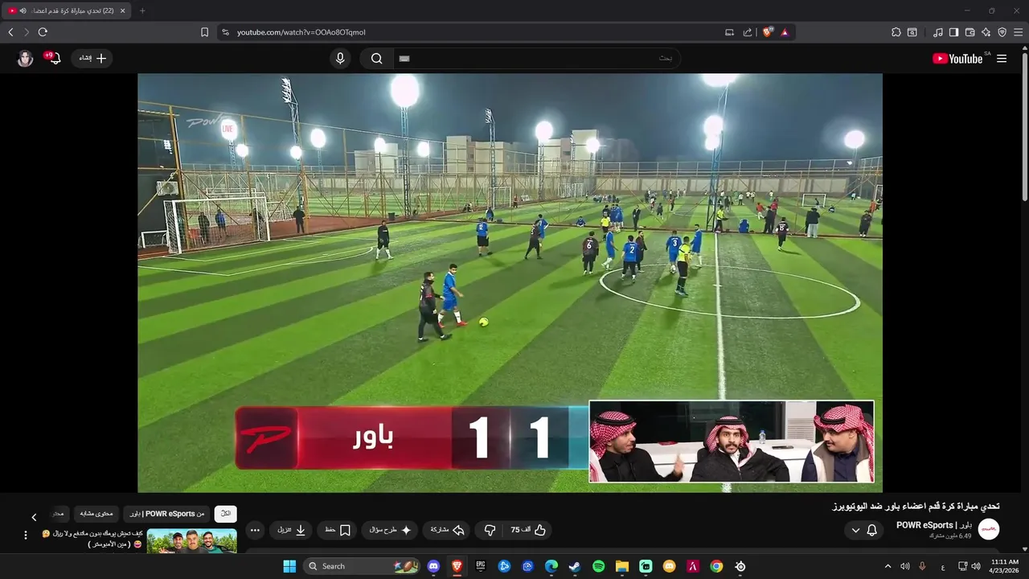Share the video (مشاركة)

click(x=448, y=530)
